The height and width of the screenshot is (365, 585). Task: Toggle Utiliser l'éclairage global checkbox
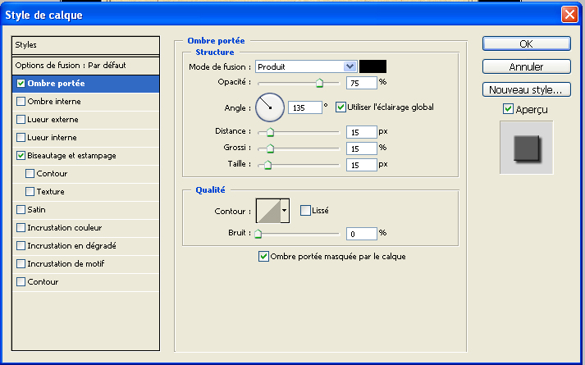click(x=340, y=107)
